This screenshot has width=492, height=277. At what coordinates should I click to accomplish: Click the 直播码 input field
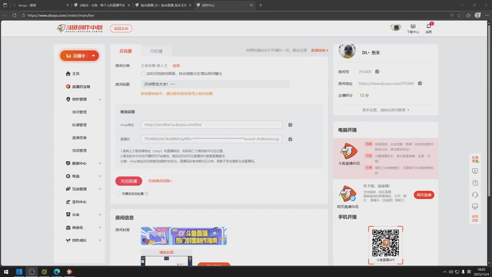click(212, 139)
